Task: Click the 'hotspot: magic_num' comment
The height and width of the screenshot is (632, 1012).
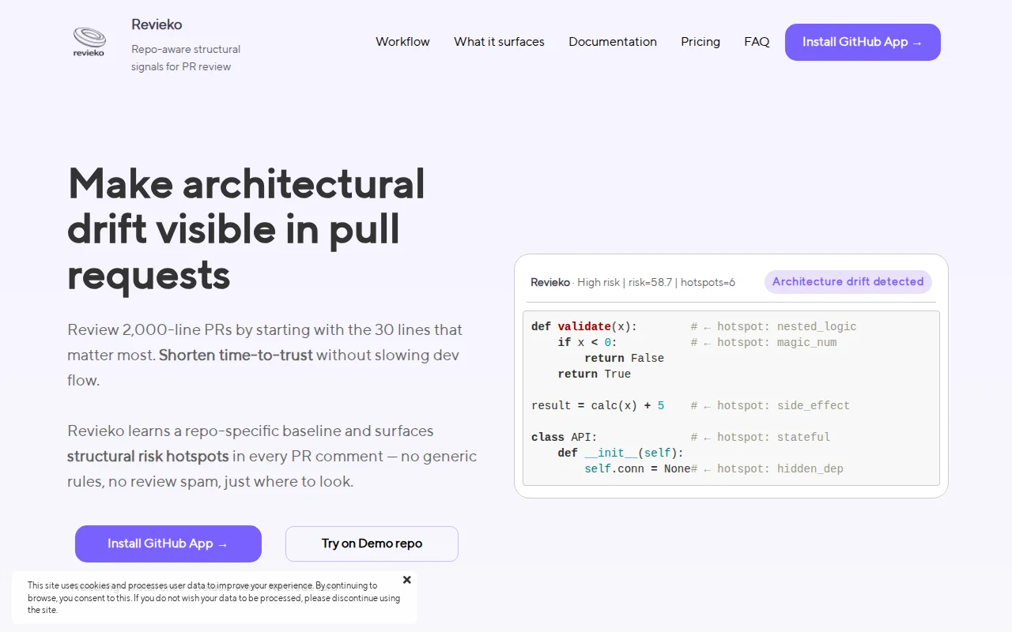Action: click(x=764, y=342)
